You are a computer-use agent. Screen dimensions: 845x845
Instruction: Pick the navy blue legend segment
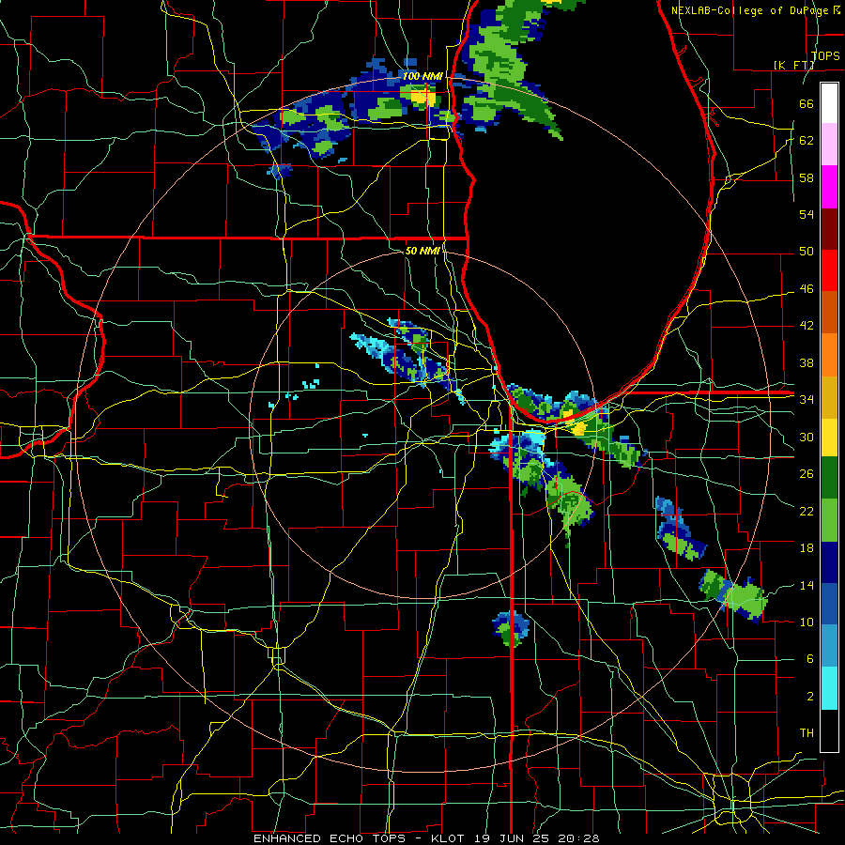(829, 562)
